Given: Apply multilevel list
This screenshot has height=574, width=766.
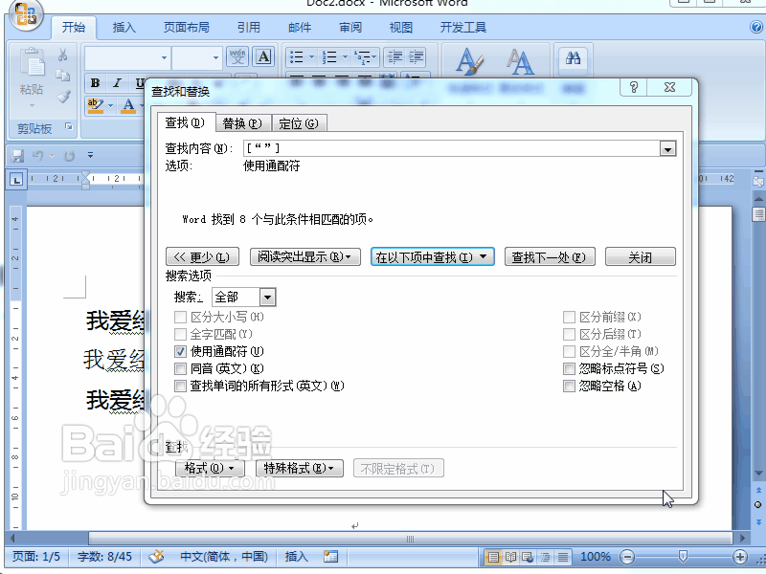Looking at the screenshot, I should click(x=363, y=57).
